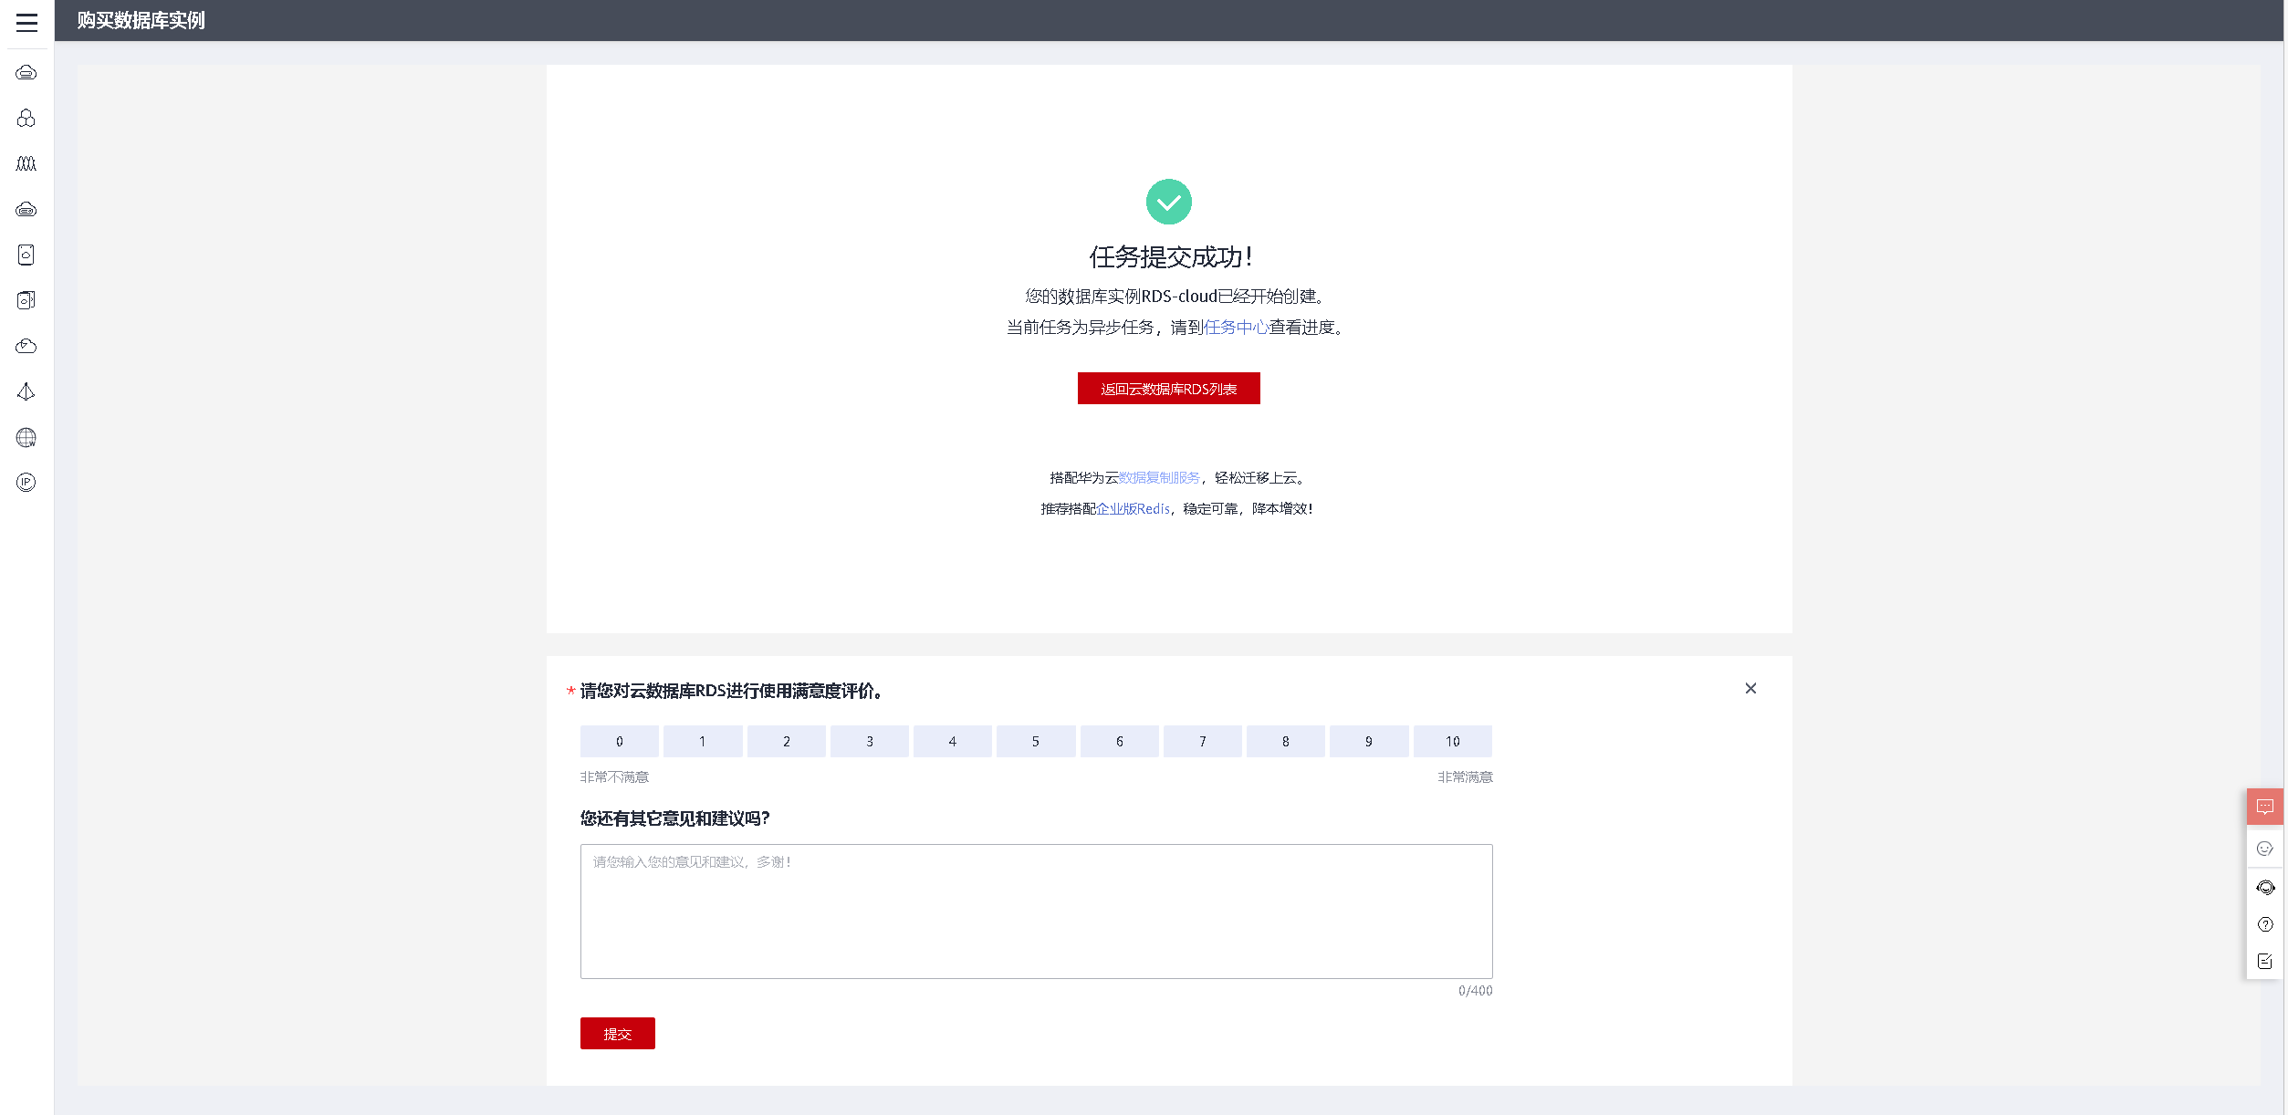Open the red chat bubble floating icon
This screenshot has width=2288, height=1115.
pyautogui.click(x=2264, y=807)
